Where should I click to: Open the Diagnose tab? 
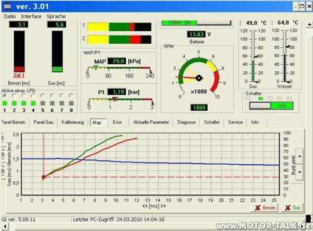pos(187,122)
